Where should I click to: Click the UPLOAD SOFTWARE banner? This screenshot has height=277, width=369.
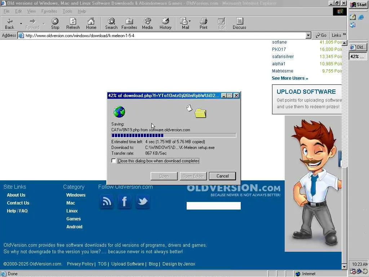307,100
